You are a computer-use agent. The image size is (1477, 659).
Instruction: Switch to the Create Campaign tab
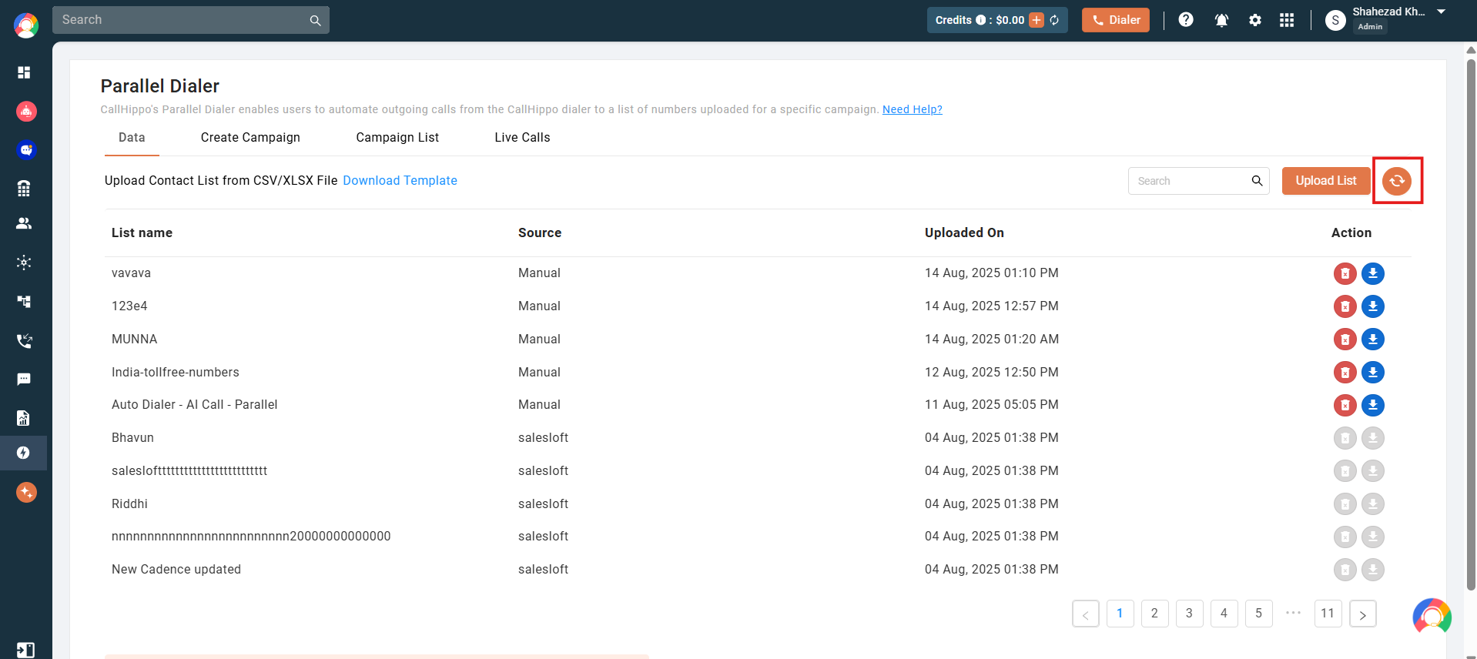pos(250,137)
